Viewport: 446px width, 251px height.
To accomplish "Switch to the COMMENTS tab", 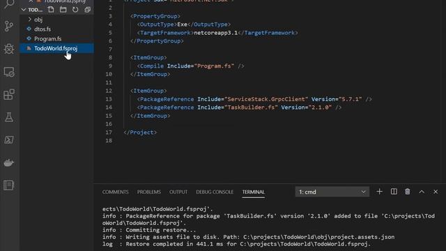I will click(115, 192).
